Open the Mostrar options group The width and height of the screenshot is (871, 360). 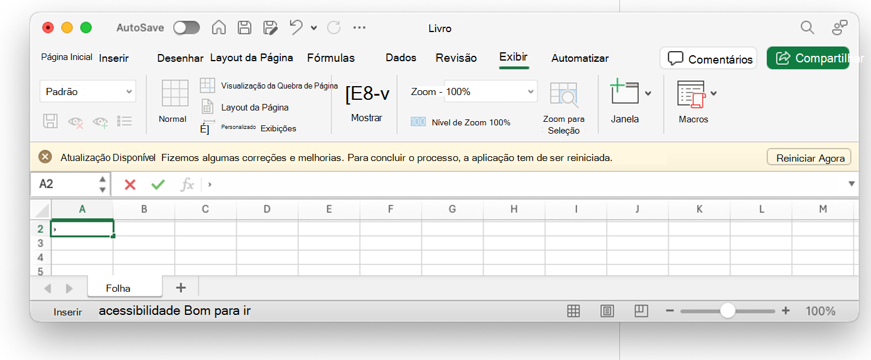pyautogui.click(x=366, y=102)
